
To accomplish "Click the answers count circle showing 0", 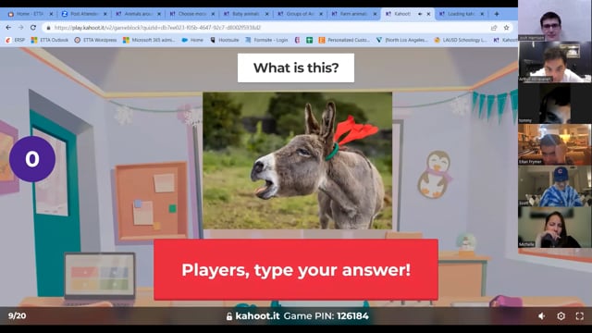I will click(32, 159).
